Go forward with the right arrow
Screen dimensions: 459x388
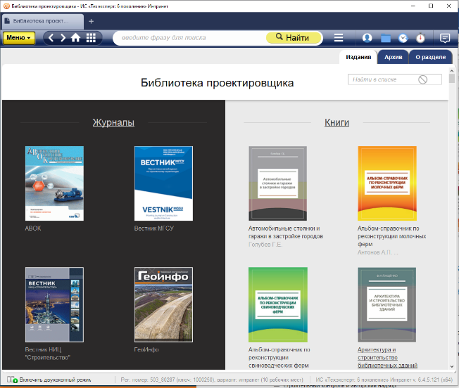point(63,38)
